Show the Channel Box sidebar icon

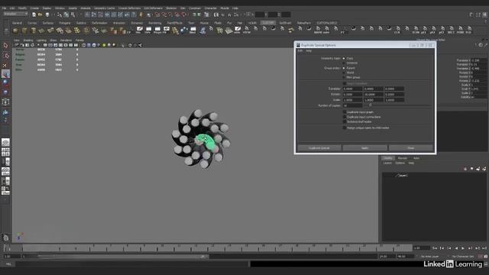(484, 15)
